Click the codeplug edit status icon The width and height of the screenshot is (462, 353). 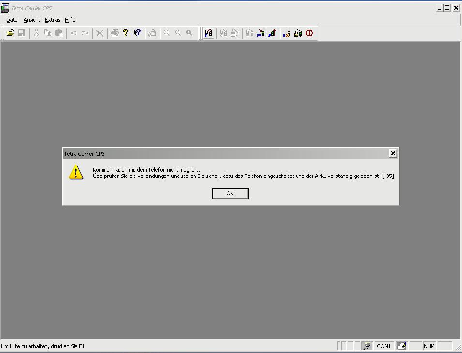point(402,346)
